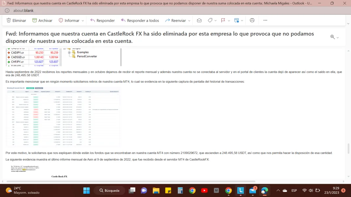Click the CADJPY.cr symbol row
This screenshot has width=351, height=197.
pos(33,53)
